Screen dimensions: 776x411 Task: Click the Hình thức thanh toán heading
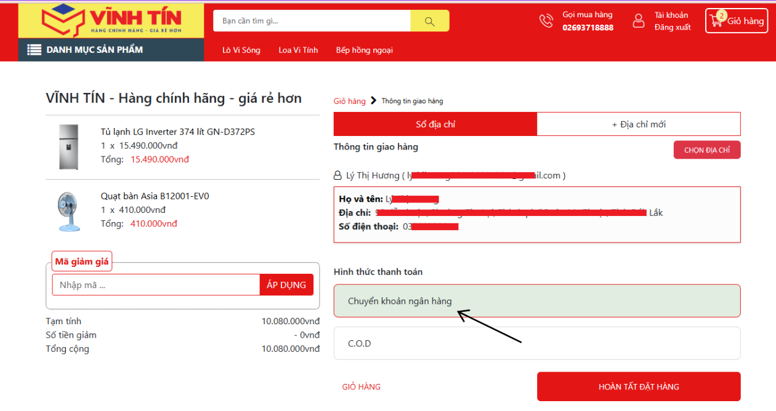click(x=378, y=271)
